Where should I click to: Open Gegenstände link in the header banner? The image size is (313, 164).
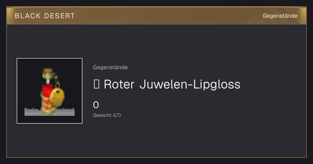(x=280, y=16)
